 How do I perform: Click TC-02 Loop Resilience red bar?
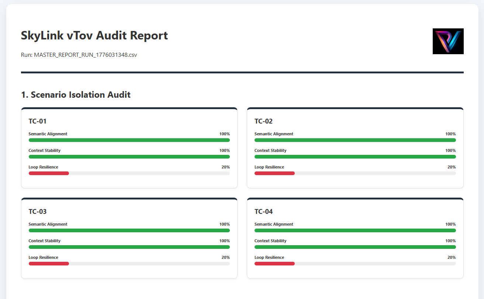[274, 173]
